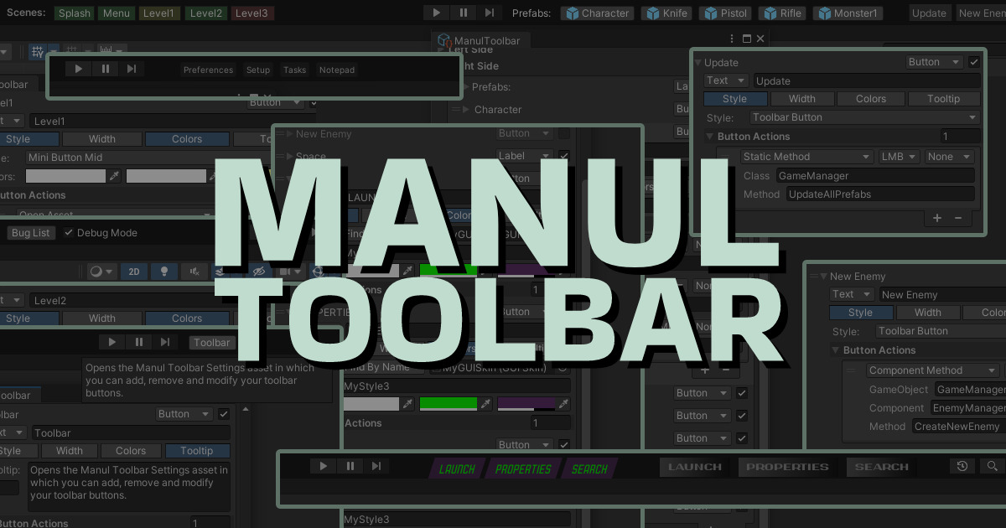
Task: Click the Pause icon in the top bar
Action: click(464, 13)
